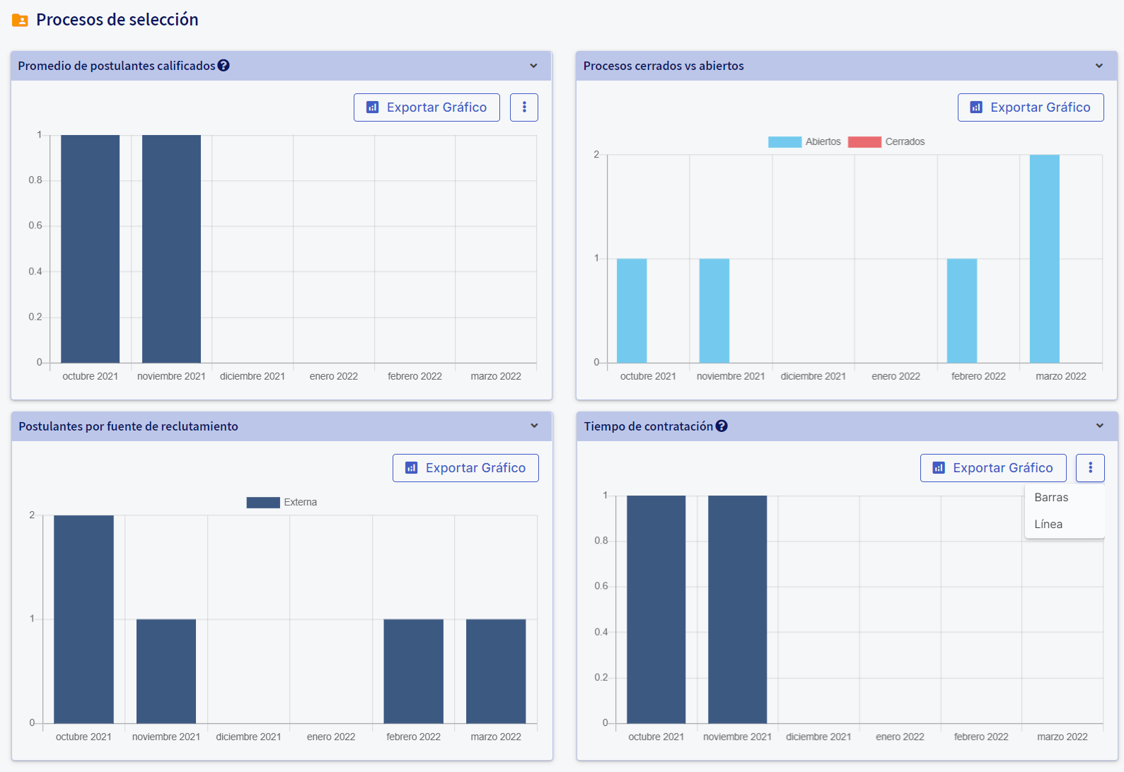The width and height of the screenshot is (1124, 772).
Task: Collapse the Promedio de postulantes calificados panel
Action: pyautogui.click(x=533, y=66)
